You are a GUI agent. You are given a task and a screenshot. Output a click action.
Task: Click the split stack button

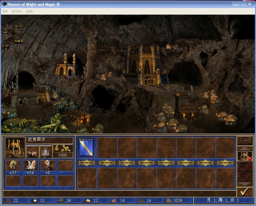click(245, 140)
